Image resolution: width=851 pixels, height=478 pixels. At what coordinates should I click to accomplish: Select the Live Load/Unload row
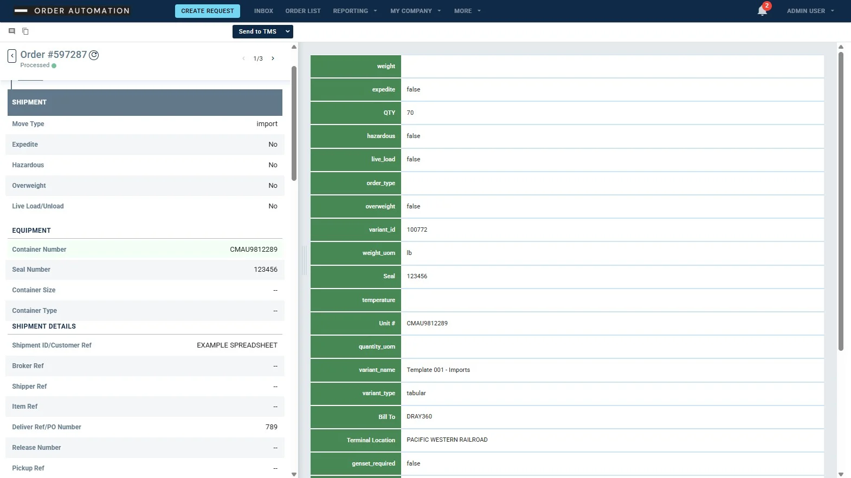click(145, 206)
